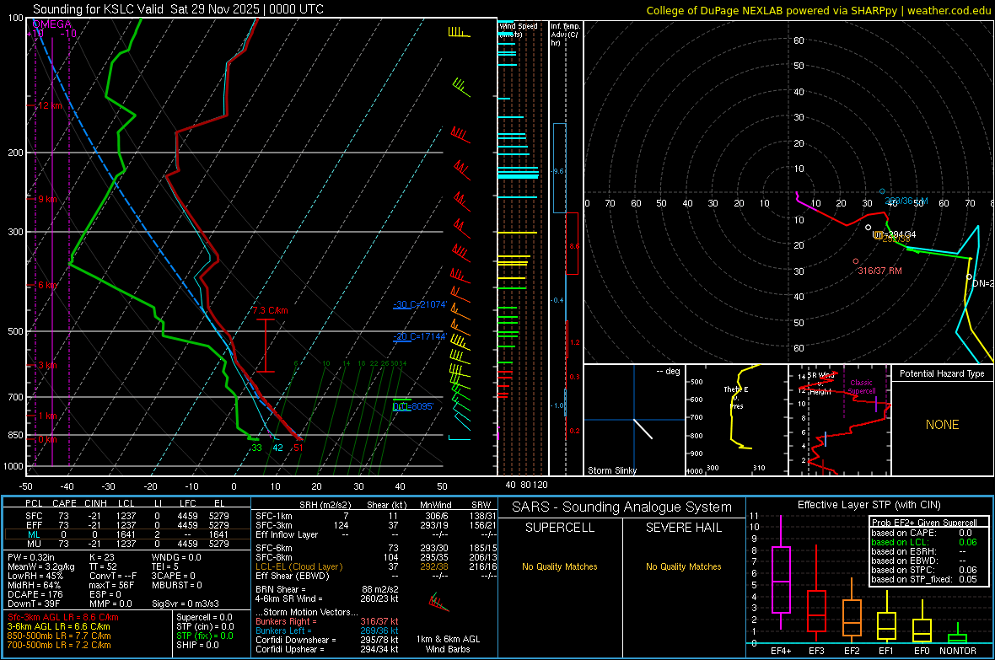Click the College of DuPage NEXLAB credit text
This screenshot has height=660, width=995.
pos(818,10)
